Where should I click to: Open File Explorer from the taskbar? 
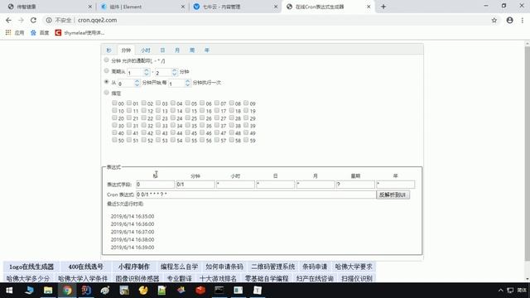48,291
